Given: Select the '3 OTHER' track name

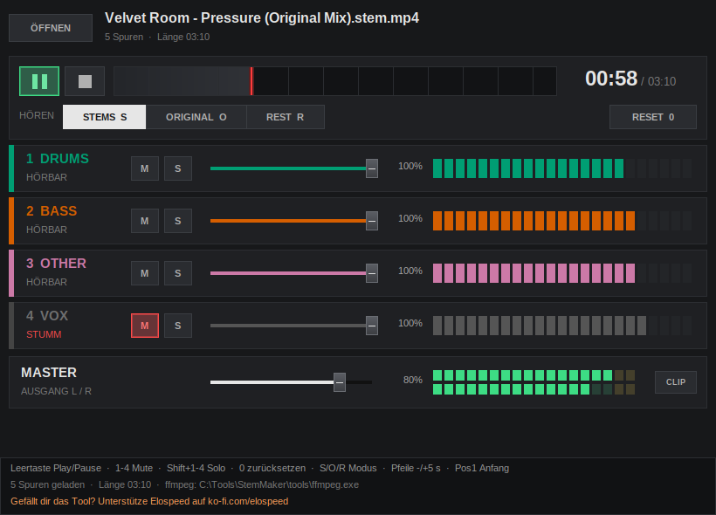Looking at the screenshot, I should pos(56,264).
